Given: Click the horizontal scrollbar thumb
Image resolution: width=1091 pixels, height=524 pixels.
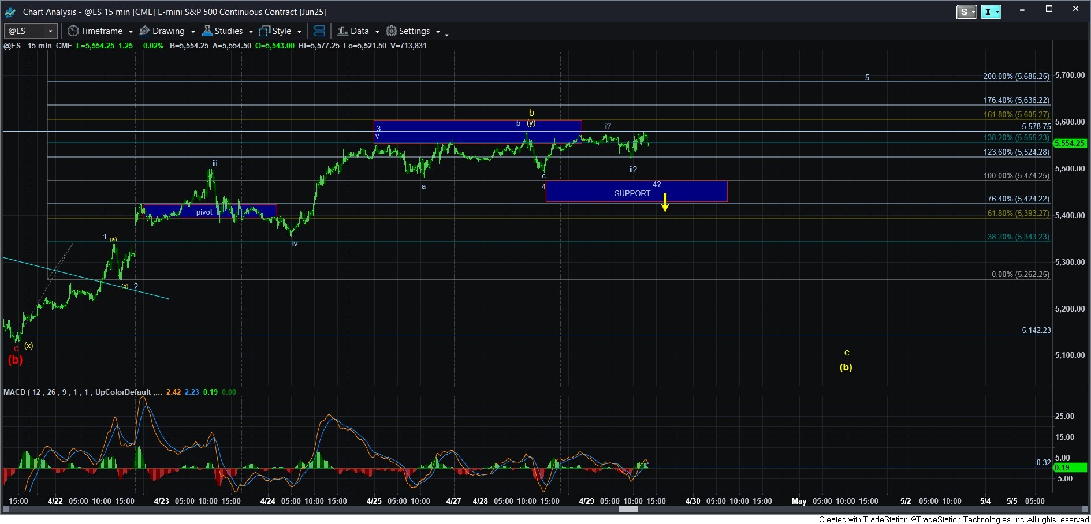Looking at the screenshot, I should tap(628, 509).
